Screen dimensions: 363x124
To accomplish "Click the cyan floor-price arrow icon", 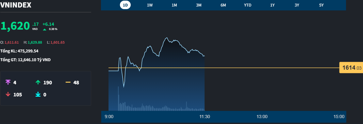I will pos(38,94).
